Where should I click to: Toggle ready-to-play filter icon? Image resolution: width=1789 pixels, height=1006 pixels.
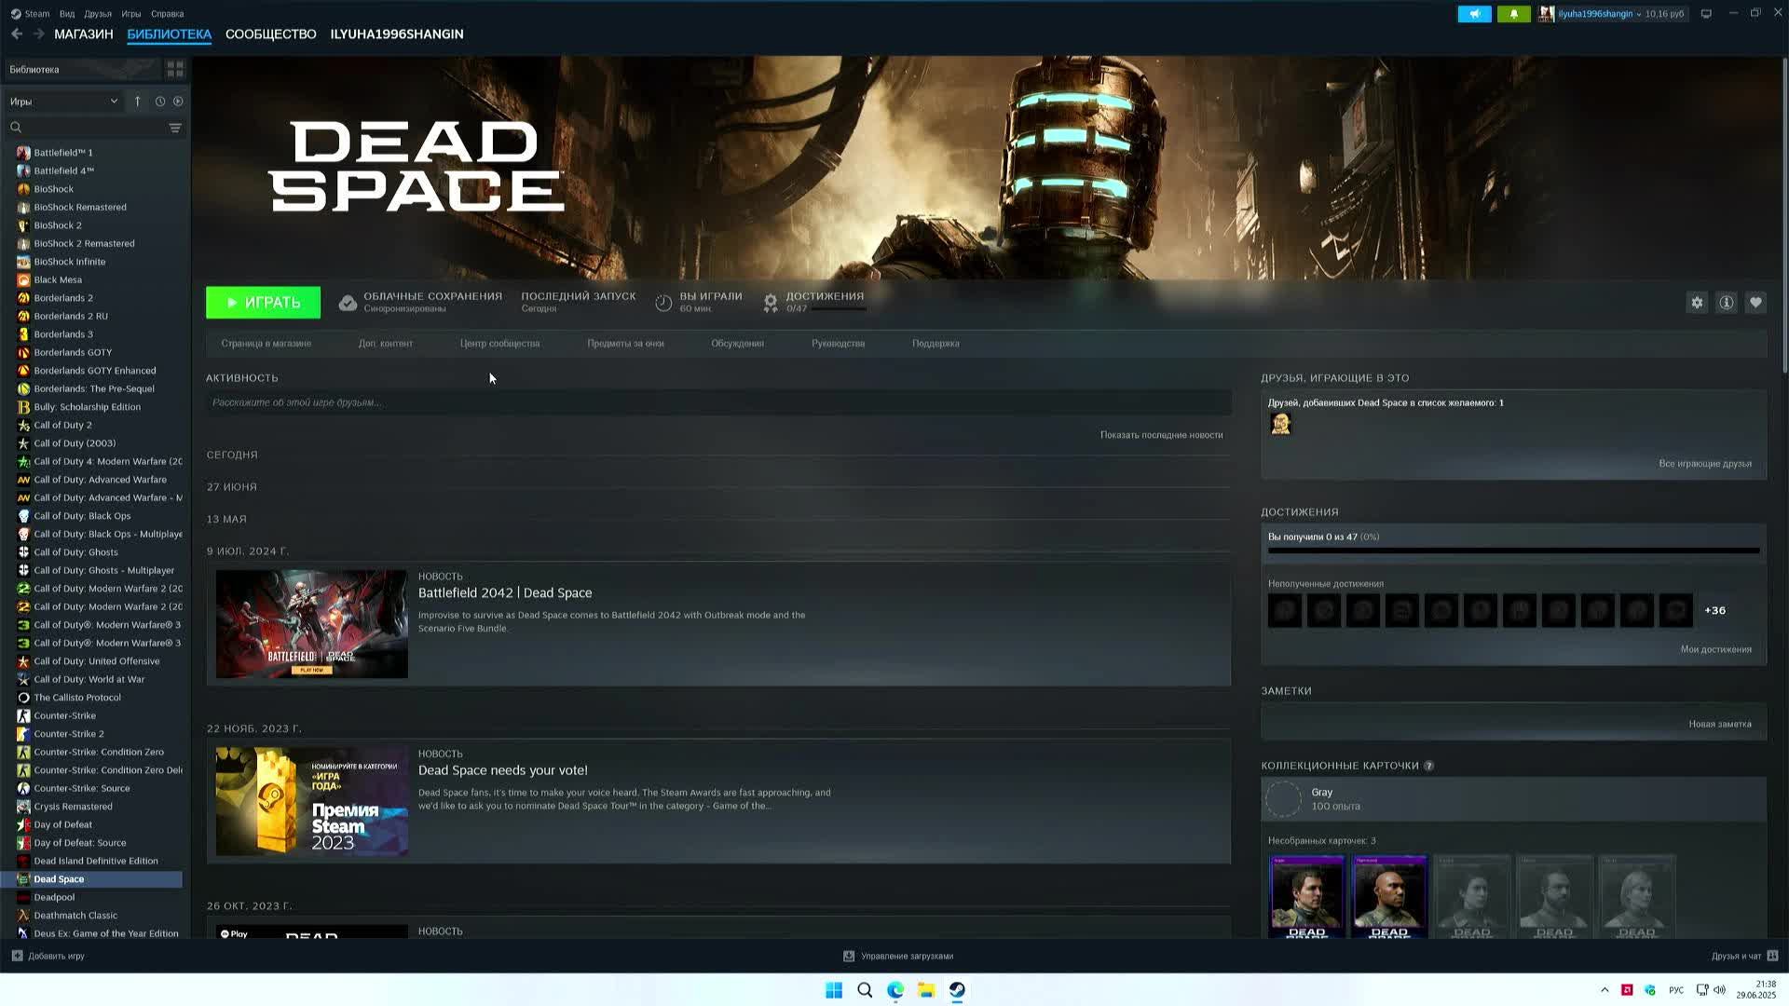tap(178, 102)
